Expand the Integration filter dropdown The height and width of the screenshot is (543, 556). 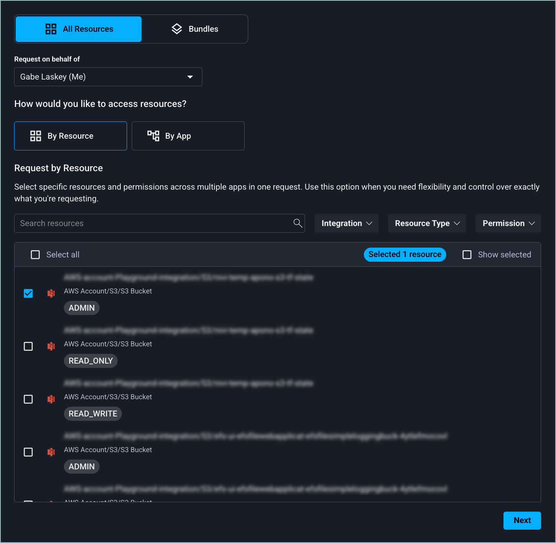[347, 223]
